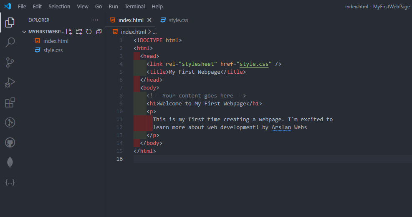Open the Edit menu
The height and width of the screenshot is (217, 412).
click(x=37, y=6)
